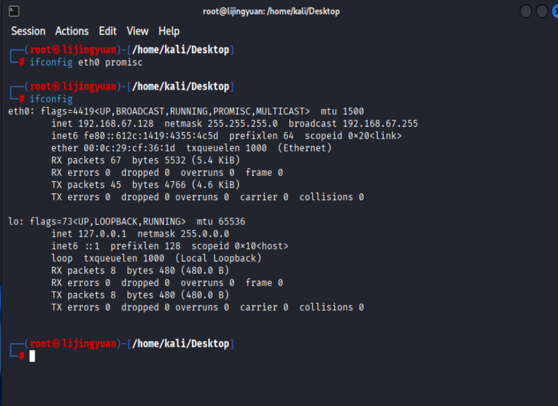Open the Actions menu
Screen dimensions: 558x406
tap(72, 32)
